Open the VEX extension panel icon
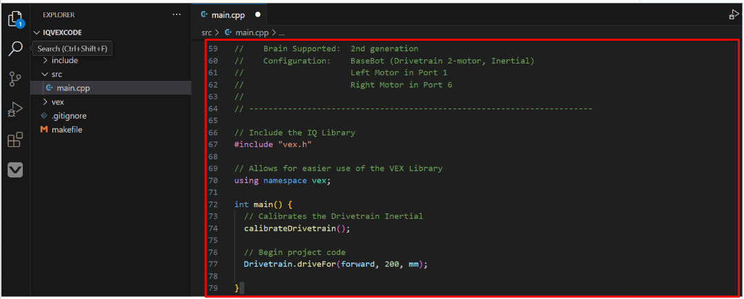Image resolution: width=744 pixels, height=299 pixels. pyautogui.click(x=15, y=170)
